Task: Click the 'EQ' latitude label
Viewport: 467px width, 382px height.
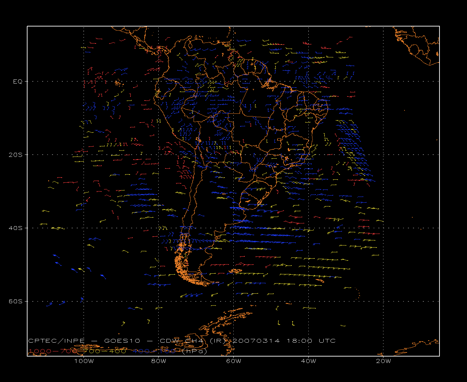Action: click(18, 81)
